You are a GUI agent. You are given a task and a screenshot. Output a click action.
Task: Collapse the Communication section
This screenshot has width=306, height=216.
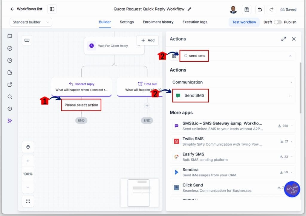coord(291,82)
